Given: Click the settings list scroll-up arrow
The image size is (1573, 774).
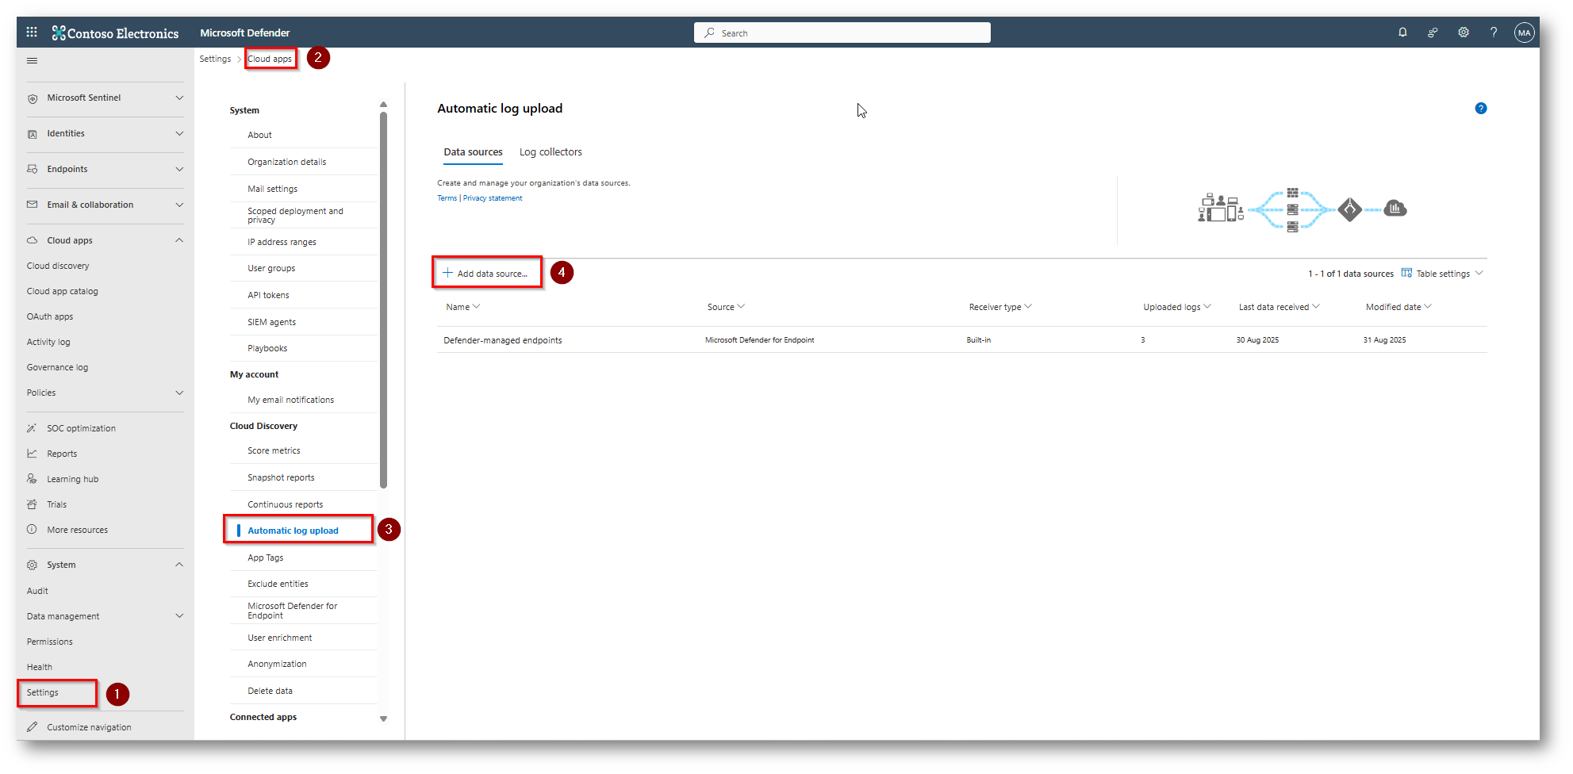Looking at the screenshot, I should click(x=383, y=105).
